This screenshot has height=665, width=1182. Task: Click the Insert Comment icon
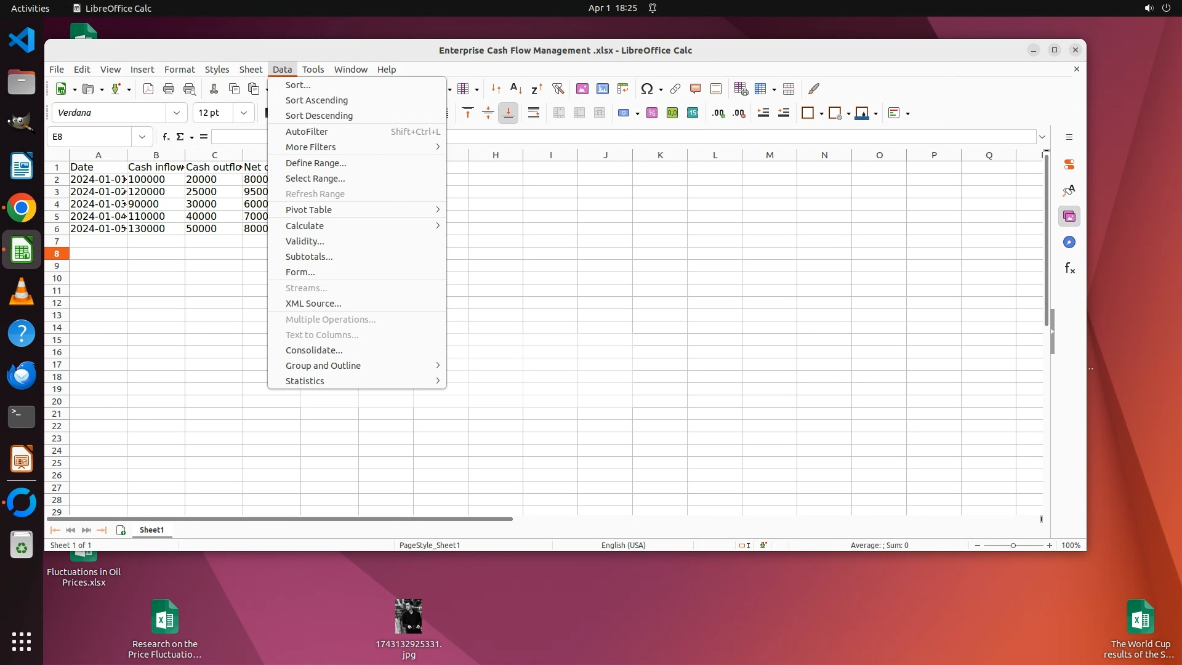click(696, 89)
